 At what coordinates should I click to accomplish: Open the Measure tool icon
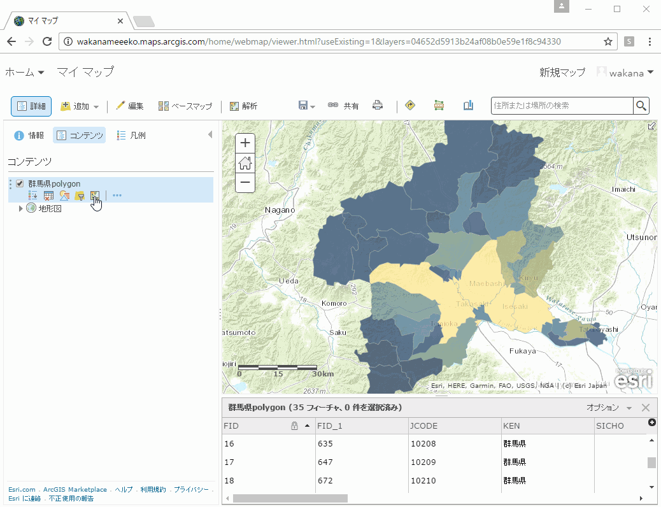click(439, 106)
